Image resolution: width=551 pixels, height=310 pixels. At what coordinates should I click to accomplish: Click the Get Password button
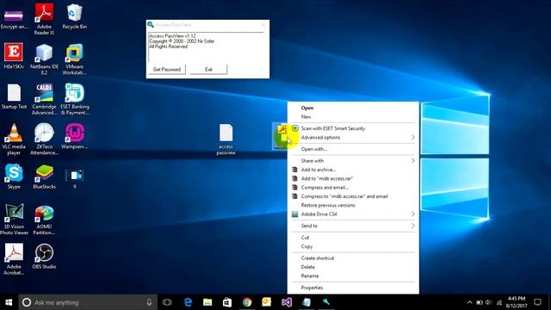coord(167,70)
